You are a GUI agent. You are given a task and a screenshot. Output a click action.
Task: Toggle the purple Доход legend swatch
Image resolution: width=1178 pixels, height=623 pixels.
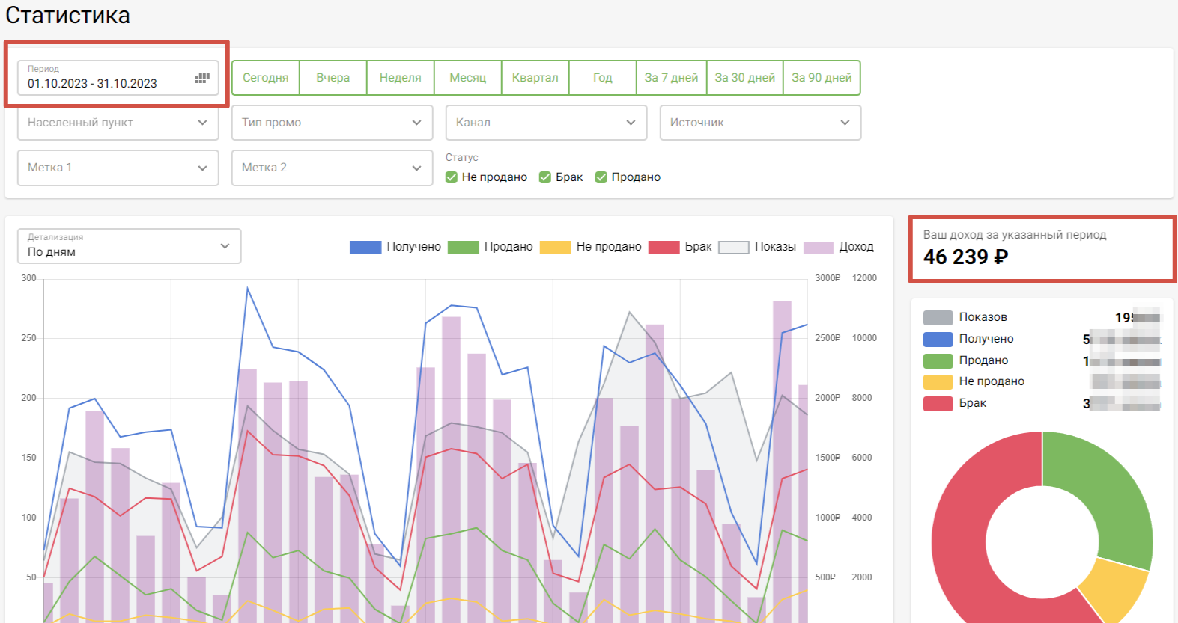pos(819,248)
